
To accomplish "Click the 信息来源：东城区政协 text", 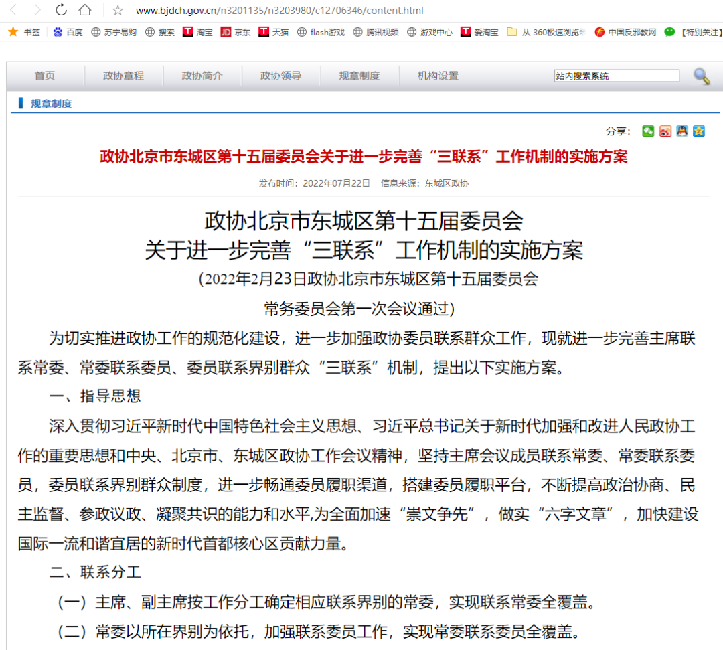I will pyautogui.click(x=424, y=183).
